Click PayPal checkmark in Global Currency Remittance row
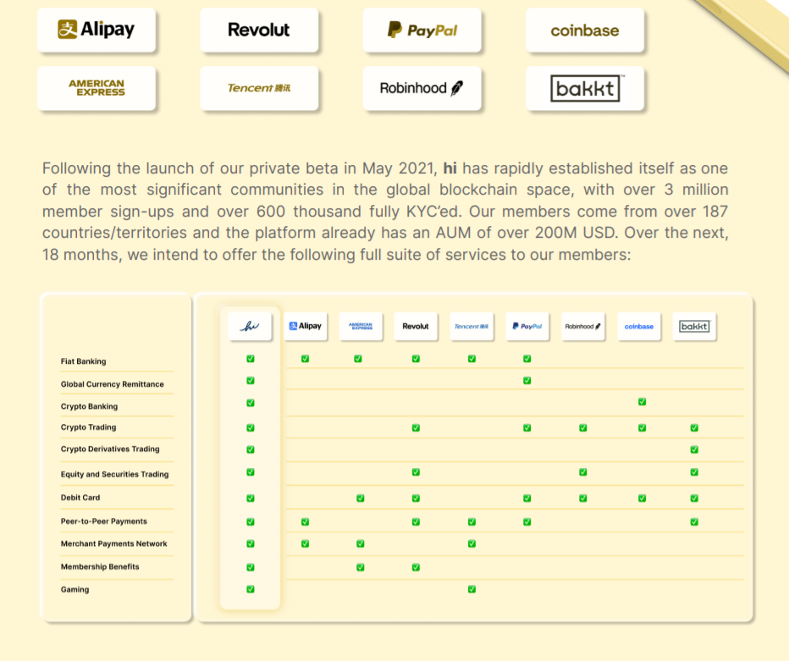 click(527, 380)
